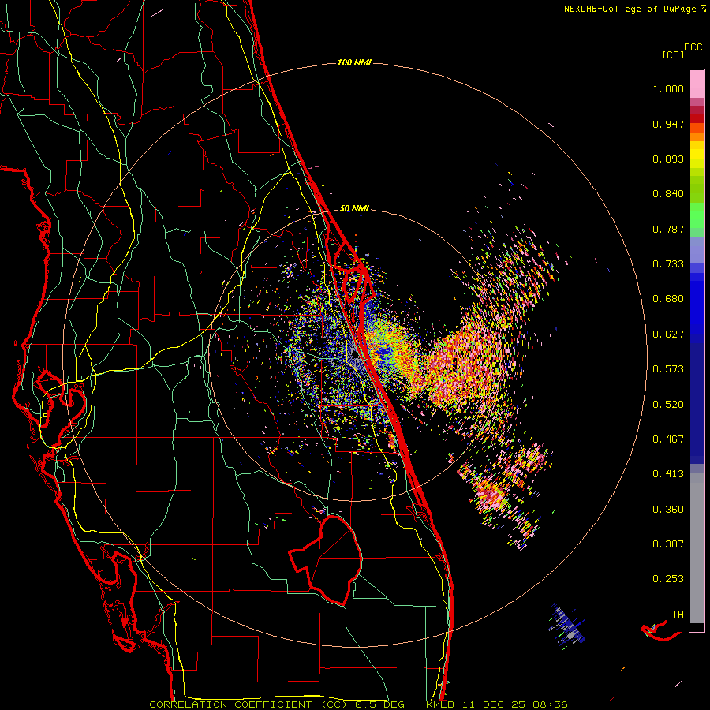
Task: Click the 50 NMI range ring label
Action: 354,208
